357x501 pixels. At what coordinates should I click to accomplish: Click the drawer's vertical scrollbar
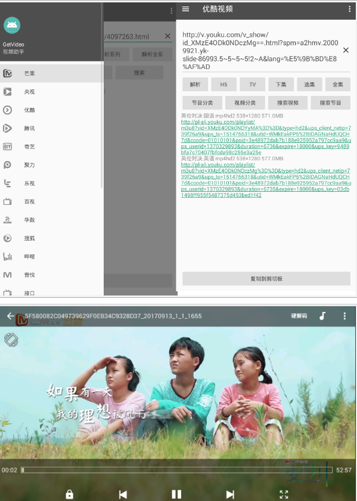point(102,96)
